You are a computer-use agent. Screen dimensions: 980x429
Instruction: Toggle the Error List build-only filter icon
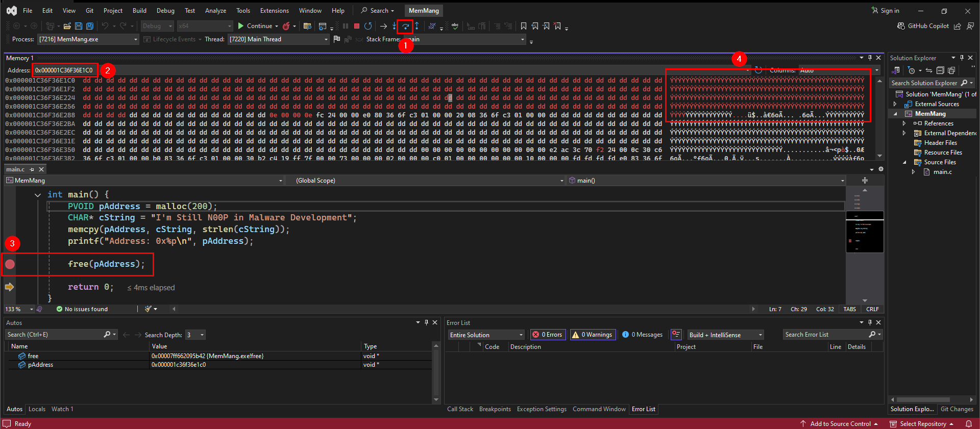pyautogui.click(x=676, y=335)
